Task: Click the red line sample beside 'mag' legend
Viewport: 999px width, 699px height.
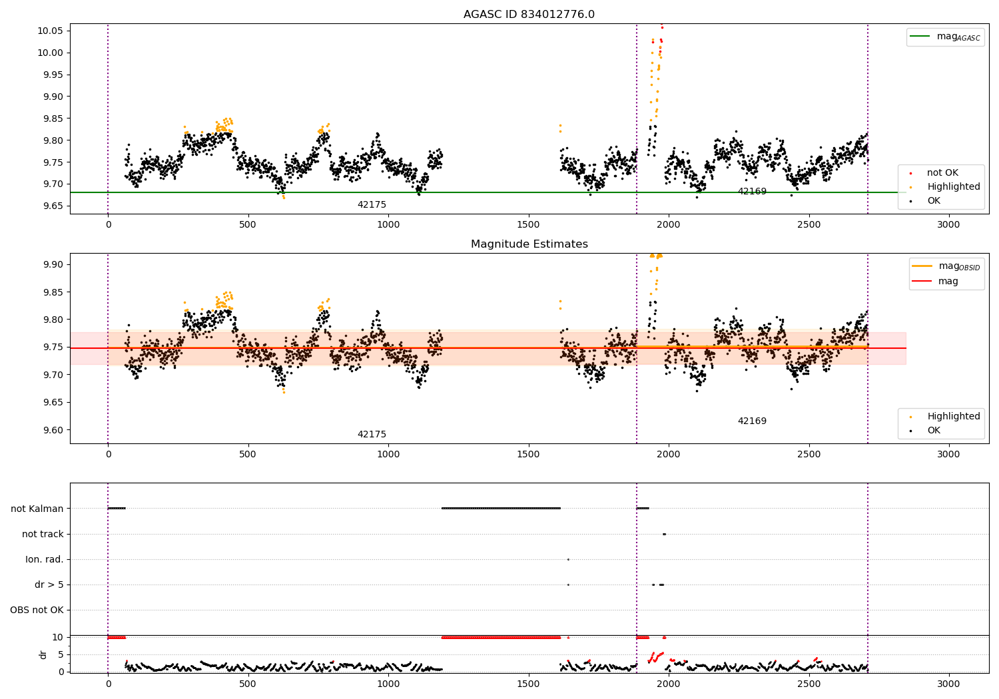Action: click(x=922, y=282)
